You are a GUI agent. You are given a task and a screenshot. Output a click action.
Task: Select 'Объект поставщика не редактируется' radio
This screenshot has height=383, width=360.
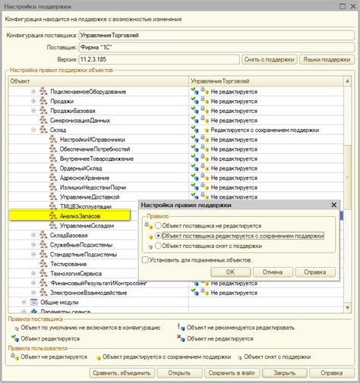(158, 225)
